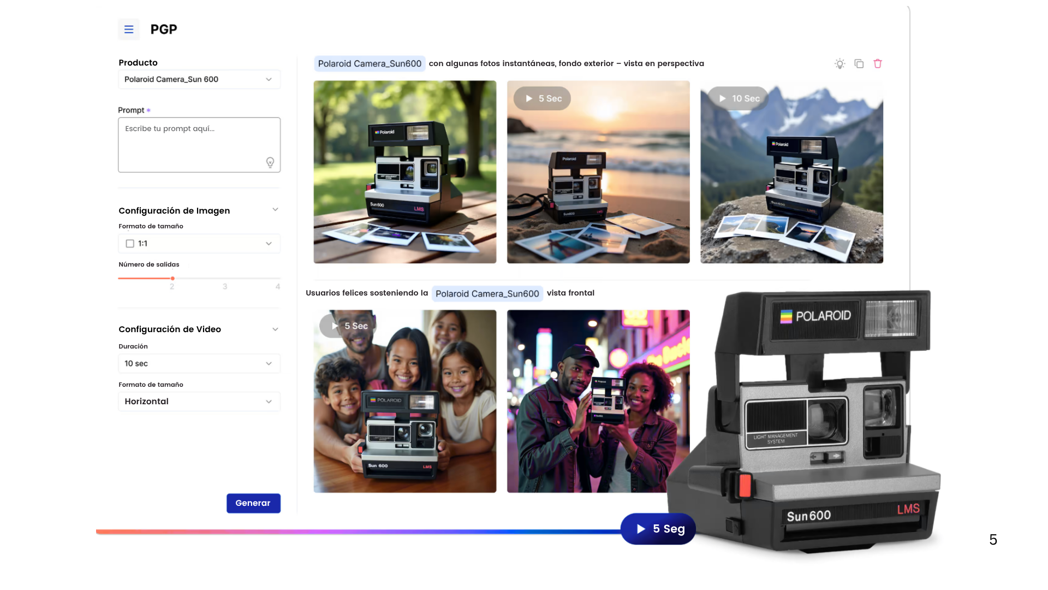Open the 10 sec duration dropdown
The image size is (1048, 590).
[199, 363]
